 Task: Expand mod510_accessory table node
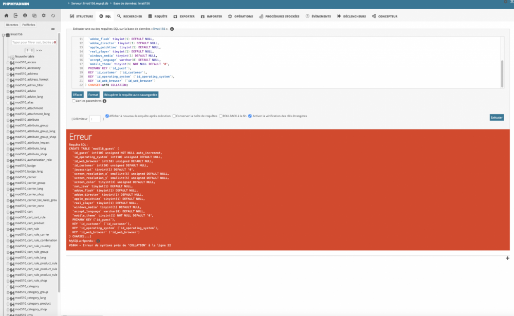point(8,68)
